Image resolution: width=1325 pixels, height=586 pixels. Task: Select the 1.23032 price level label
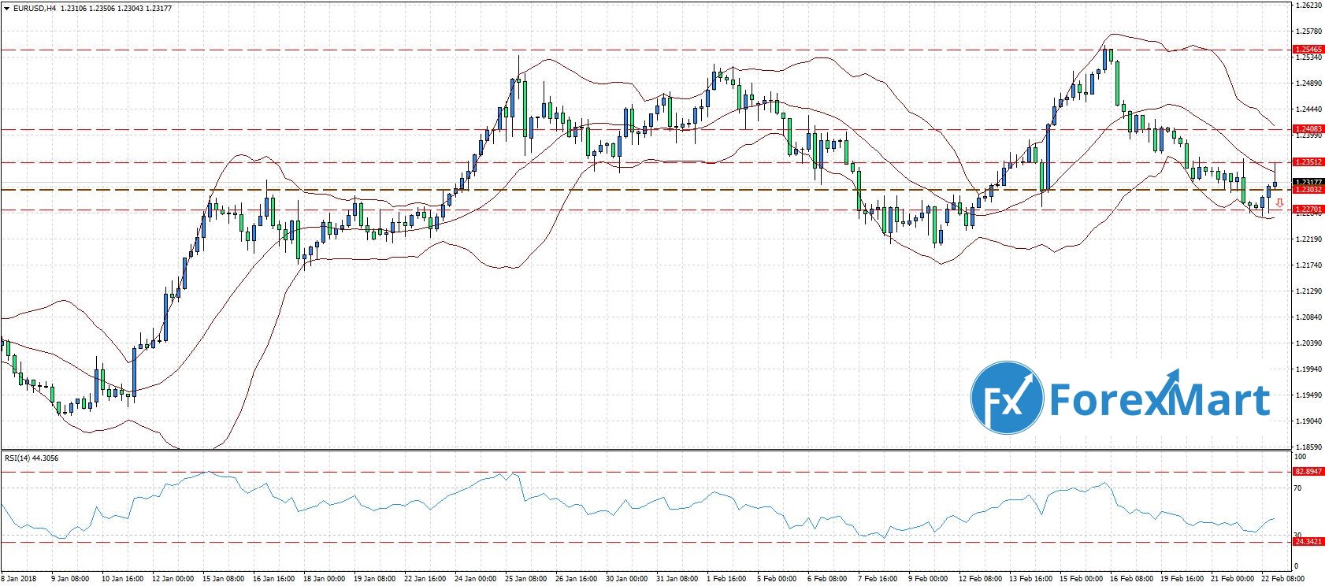(1308, 190)
